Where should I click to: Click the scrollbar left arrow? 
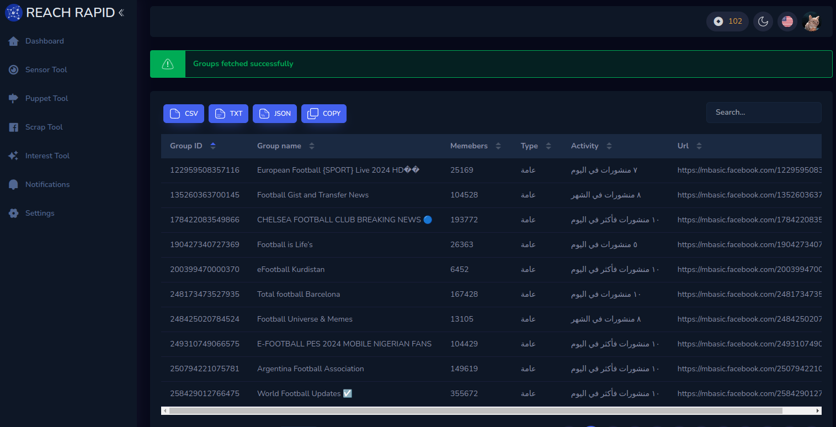[164, 411]
